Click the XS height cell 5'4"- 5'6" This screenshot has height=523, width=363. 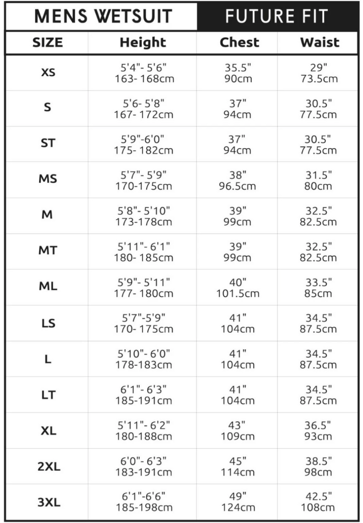click(x=142, y=68)
